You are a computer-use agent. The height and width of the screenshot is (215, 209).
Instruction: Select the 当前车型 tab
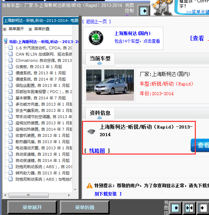[100, 59]
